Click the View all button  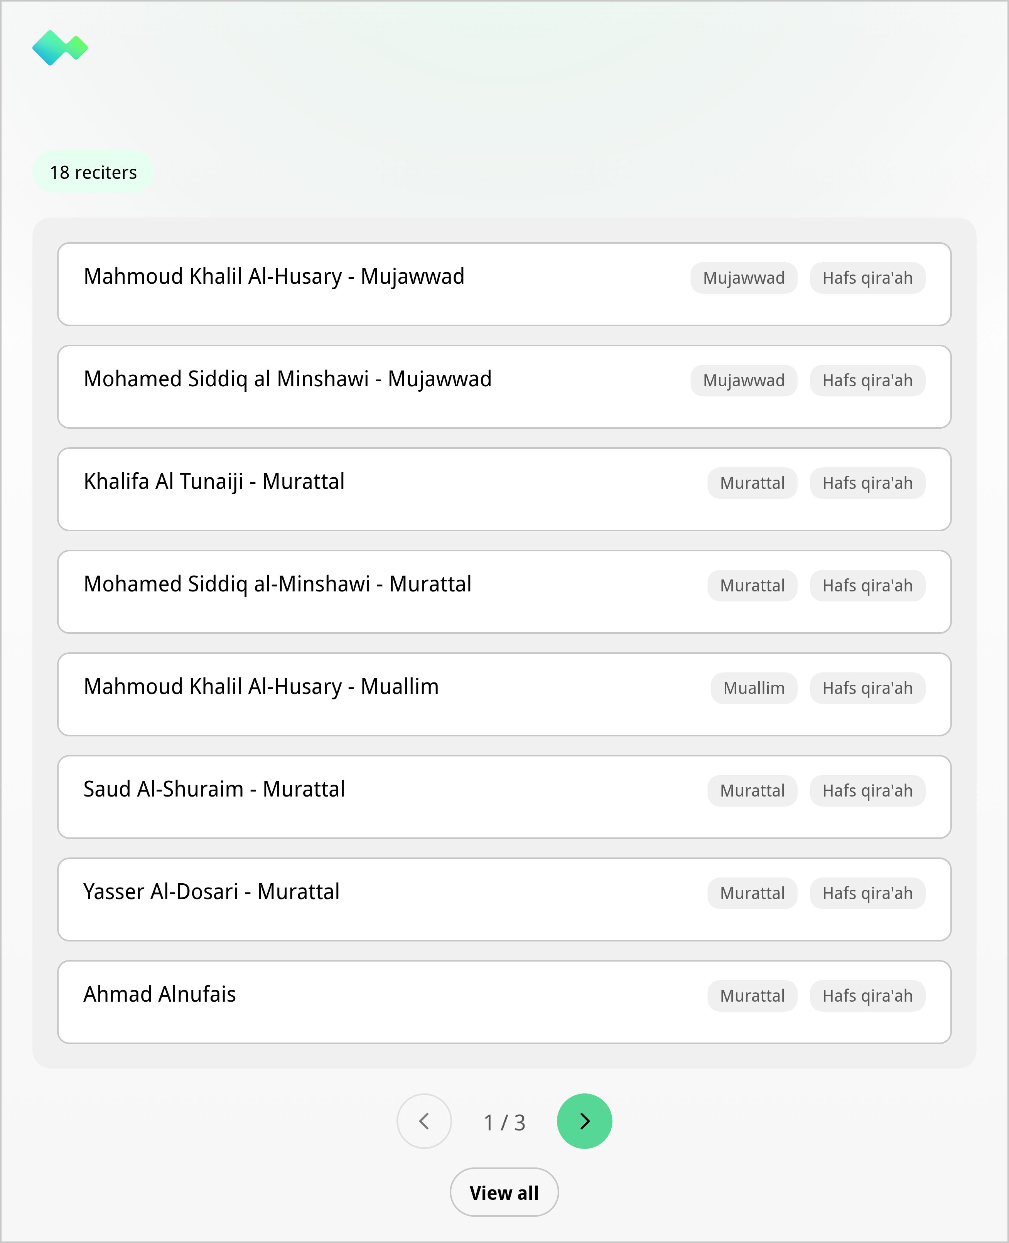point(504,1192)
